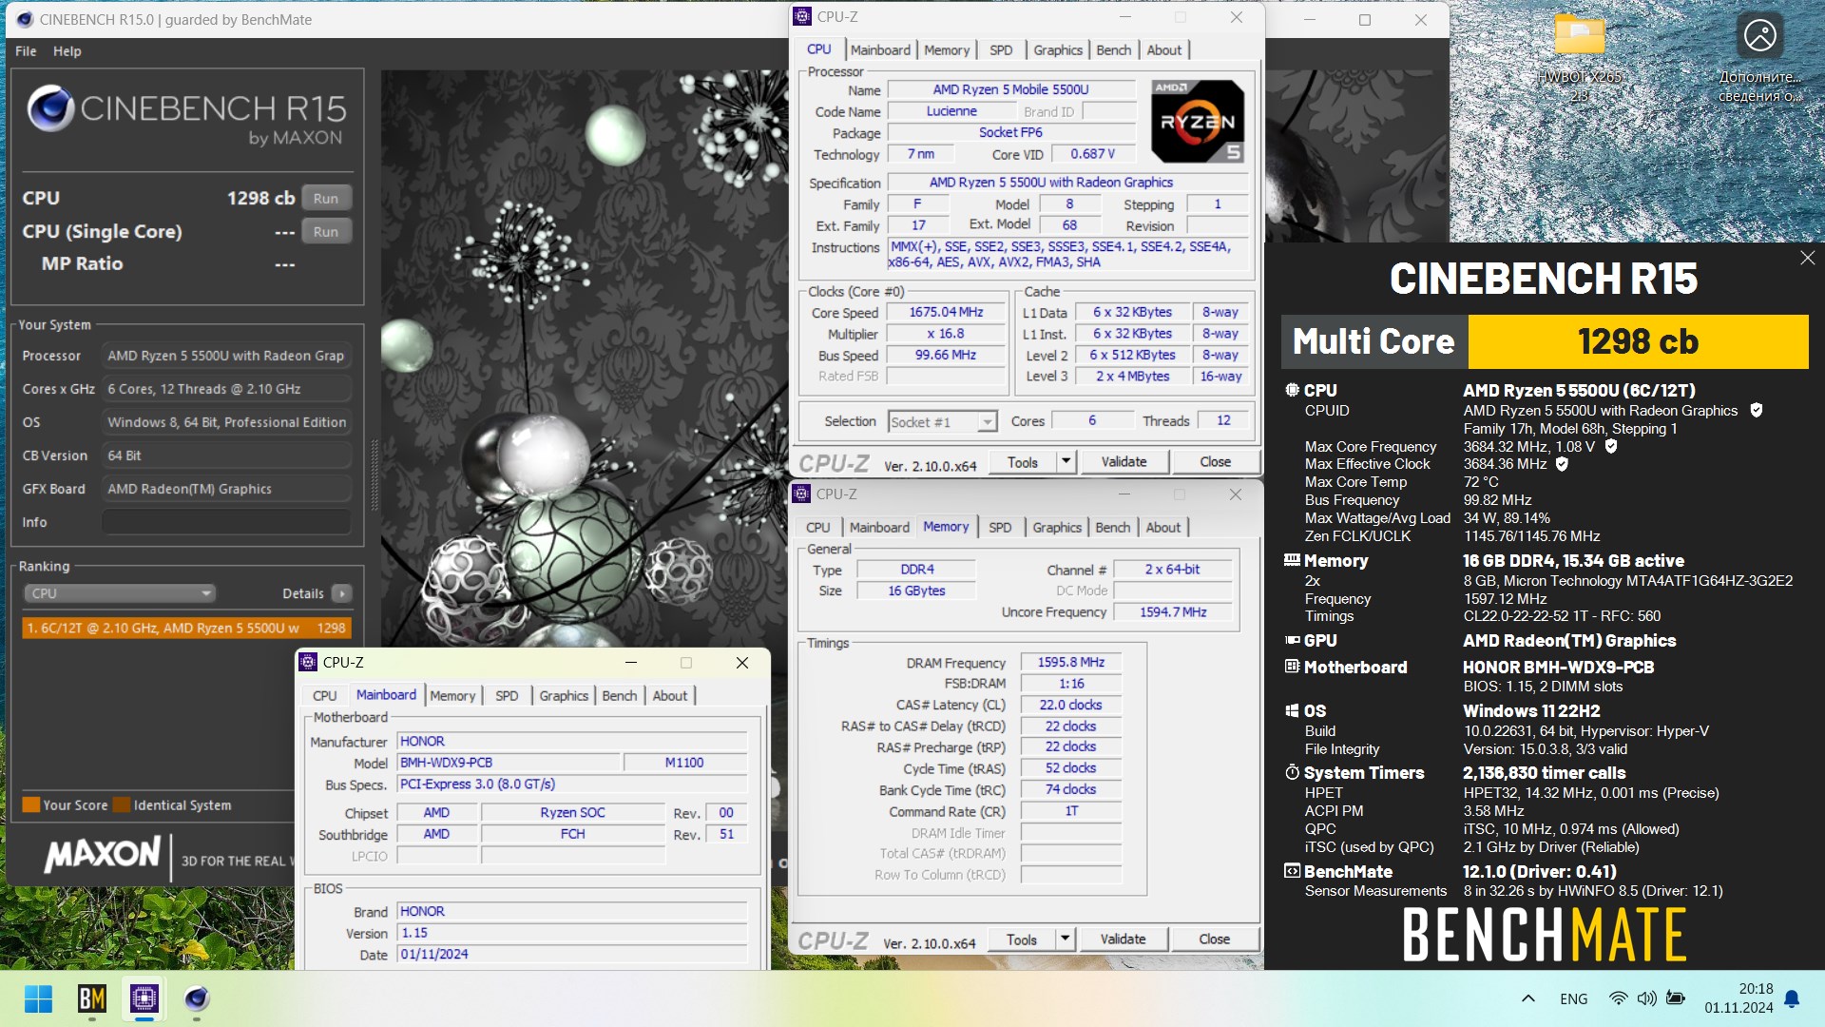Open Tools dropdown arrow in top CPU-Z window
1825x1027 pixels.
[1066, 461]
